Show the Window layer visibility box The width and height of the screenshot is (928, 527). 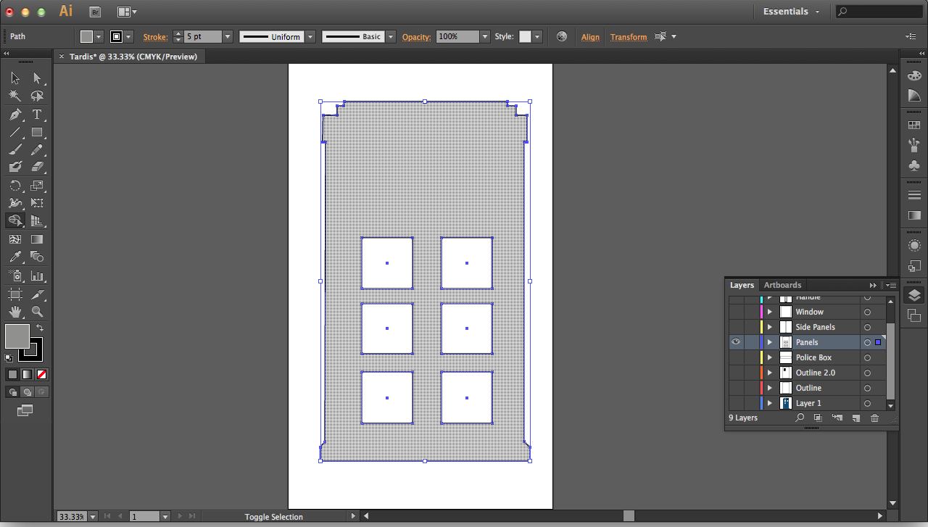736,312
